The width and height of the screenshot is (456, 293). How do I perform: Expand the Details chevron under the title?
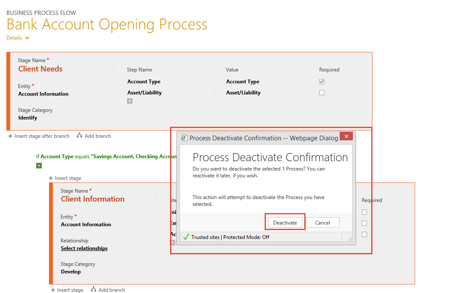tap(27, 38)
